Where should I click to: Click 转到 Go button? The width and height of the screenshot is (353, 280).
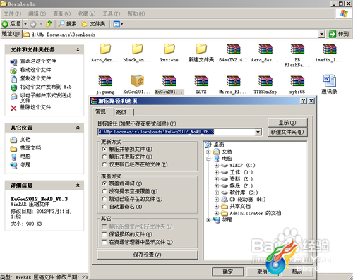point(339,34)
